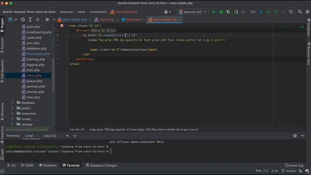Click the PHP: 7.3 language level
Image resolution: width=311 pixels, height=175 pixels.
coord(261,171)
